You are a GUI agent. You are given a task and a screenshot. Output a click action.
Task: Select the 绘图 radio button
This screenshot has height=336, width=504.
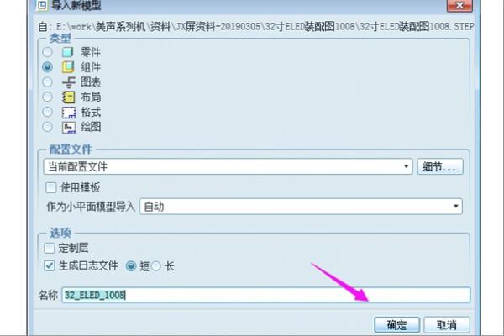[47, 127]
